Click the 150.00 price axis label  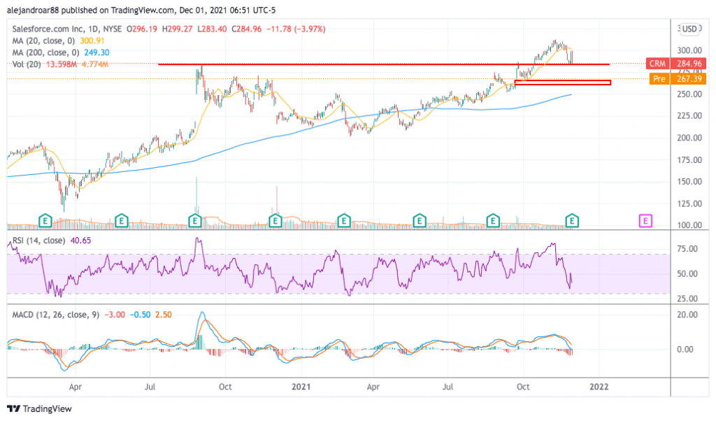(x=689, y=181)
